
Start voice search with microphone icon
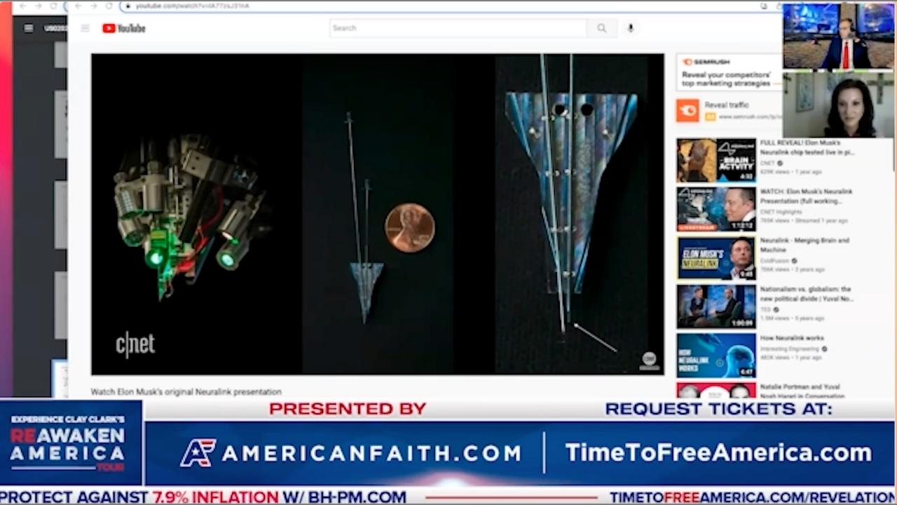(x=630, y=28)
